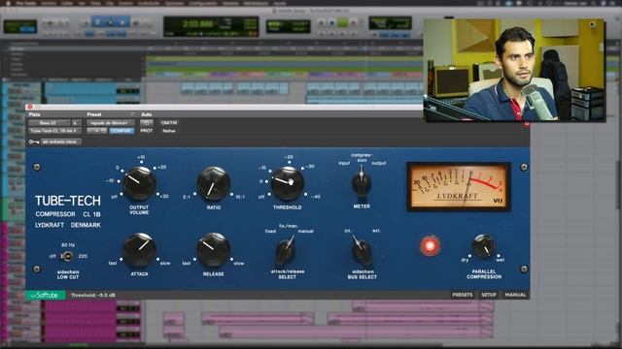This screenshot has width=622, height=349.
Task: Click the key input icon
Action: click(34, 142)
